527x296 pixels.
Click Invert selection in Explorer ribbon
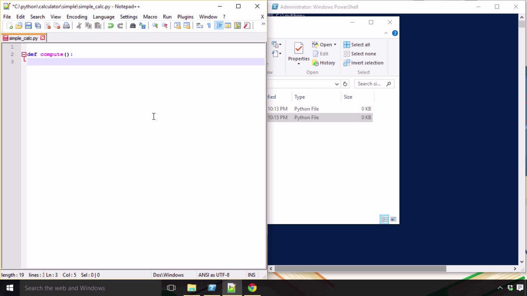364,63
